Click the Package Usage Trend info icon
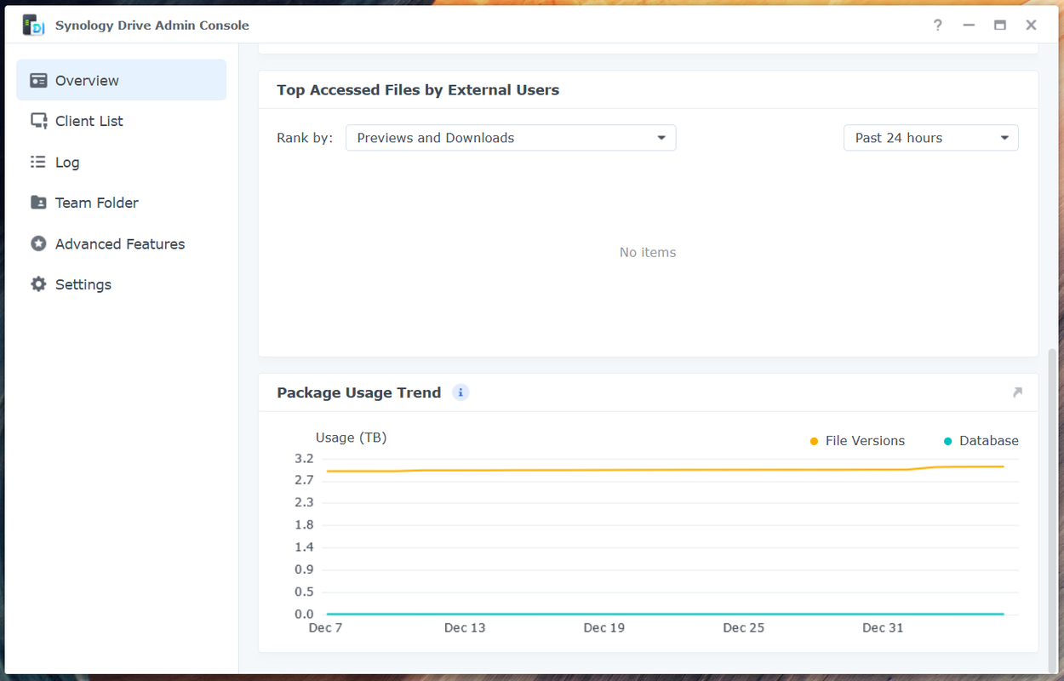1064x681 pixels. [460, 392]
